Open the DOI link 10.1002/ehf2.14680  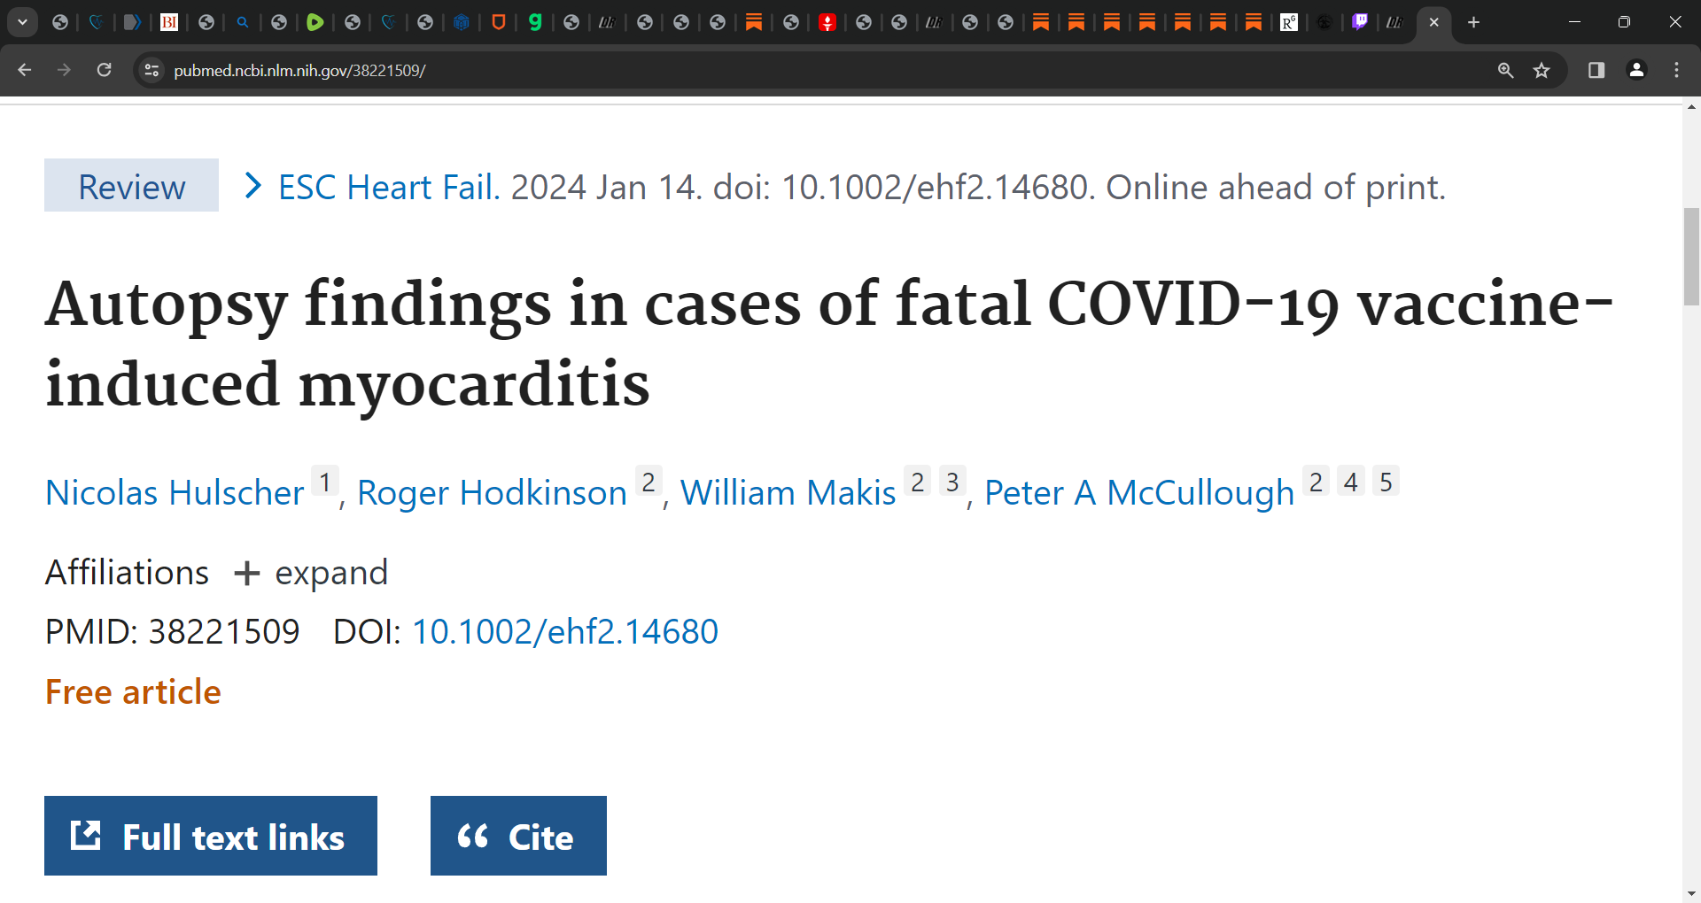click(564, 631)
